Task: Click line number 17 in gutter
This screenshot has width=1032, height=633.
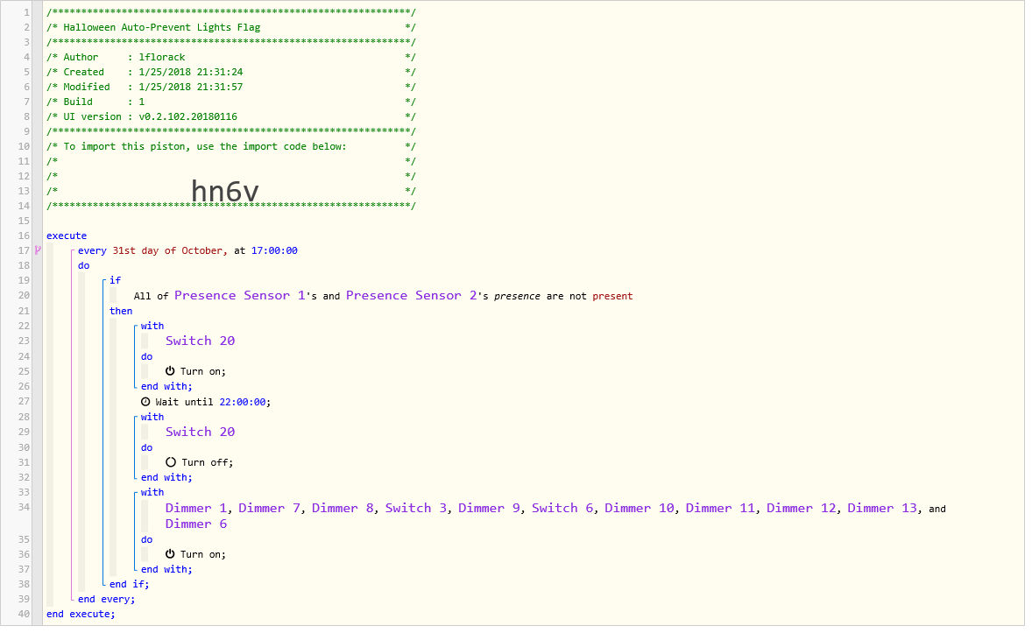Action: [24, 251]
